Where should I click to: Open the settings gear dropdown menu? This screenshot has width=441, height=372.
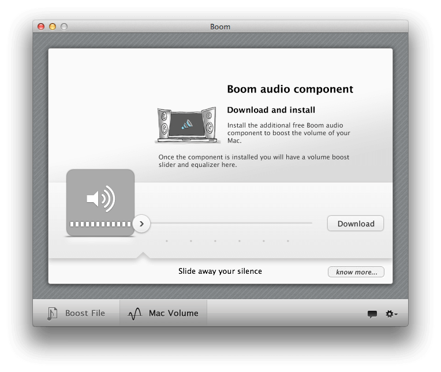(x=391, y=314)
